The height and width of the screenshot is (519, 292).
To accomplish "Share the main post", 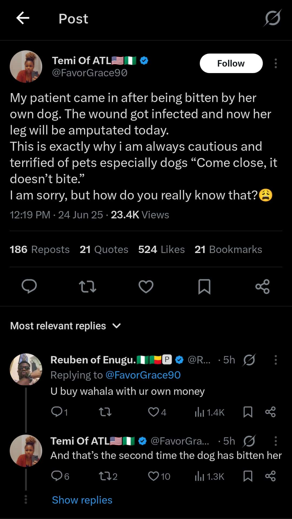I will pyautogui.click(x=263, y=287).
